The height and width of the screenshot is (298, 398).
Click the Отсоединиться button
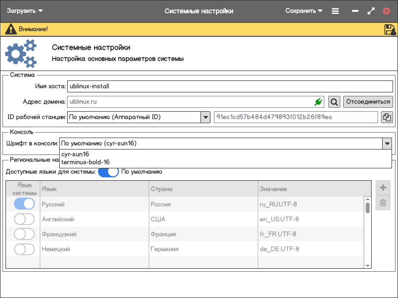(368, 102)
